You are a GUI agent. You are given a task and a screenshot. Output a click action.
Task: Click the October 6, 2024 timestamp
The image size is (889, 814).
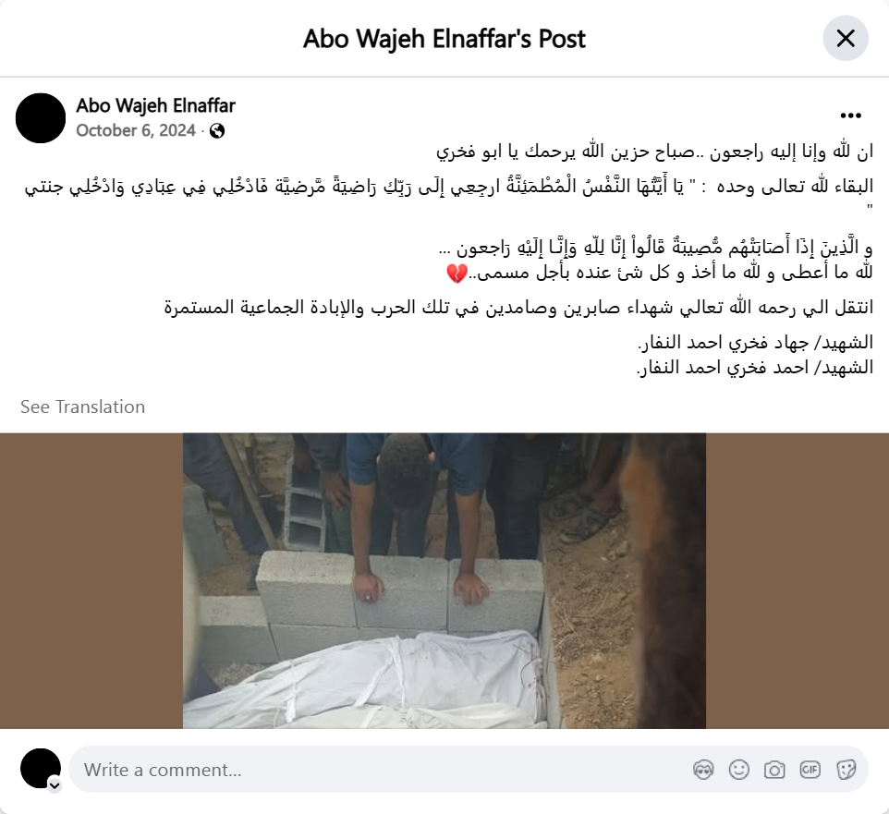coord(136,130)
